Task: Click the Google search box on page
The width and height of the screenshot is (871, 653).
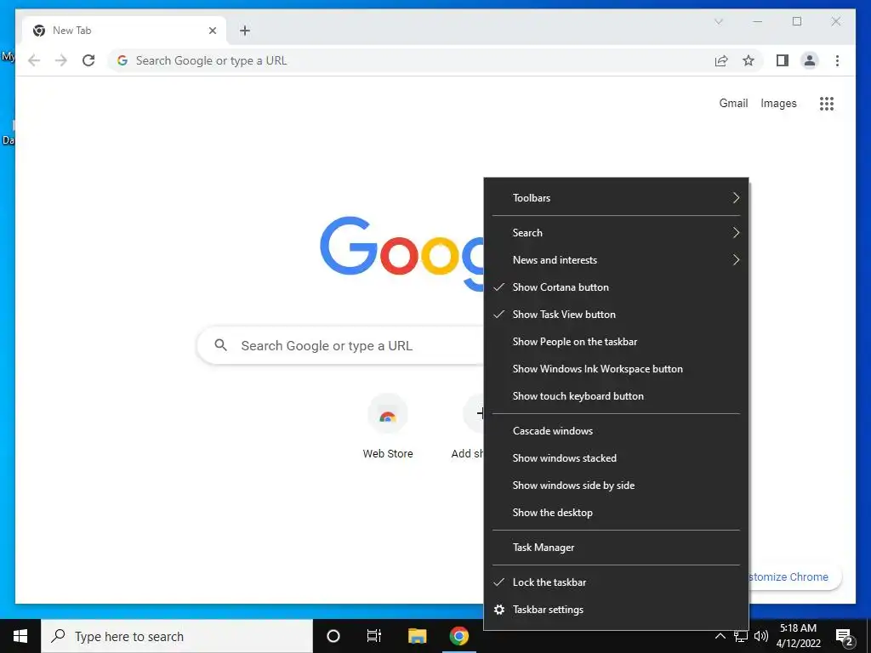Action: tap(341, 345)
